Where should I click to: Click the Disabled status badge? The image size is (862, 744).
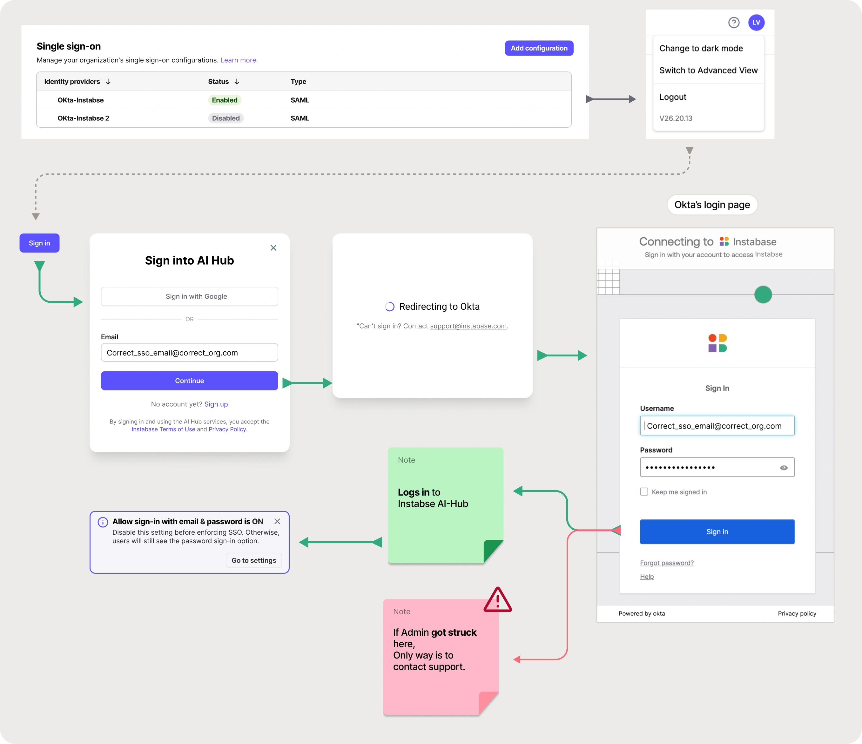(x=226, y=118)
